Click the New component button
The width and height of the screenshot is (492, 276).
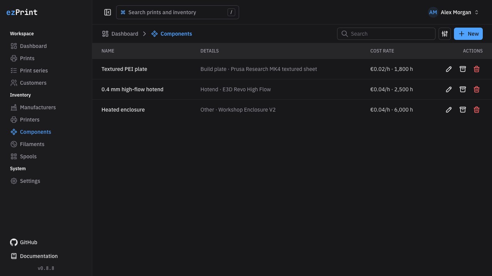[468, 34]
